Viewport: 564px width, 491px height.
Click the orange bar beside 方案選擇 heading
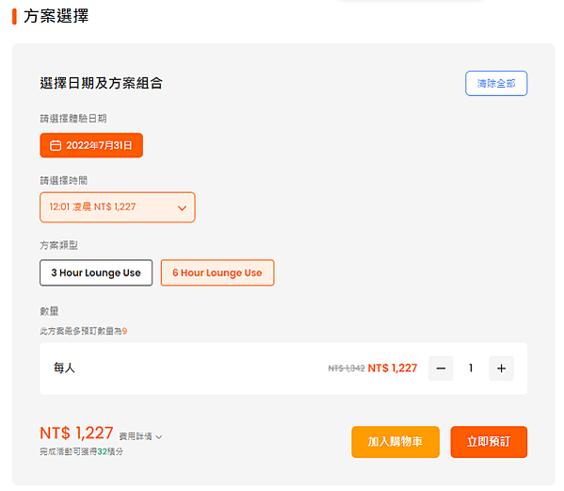tap(14, 17)
